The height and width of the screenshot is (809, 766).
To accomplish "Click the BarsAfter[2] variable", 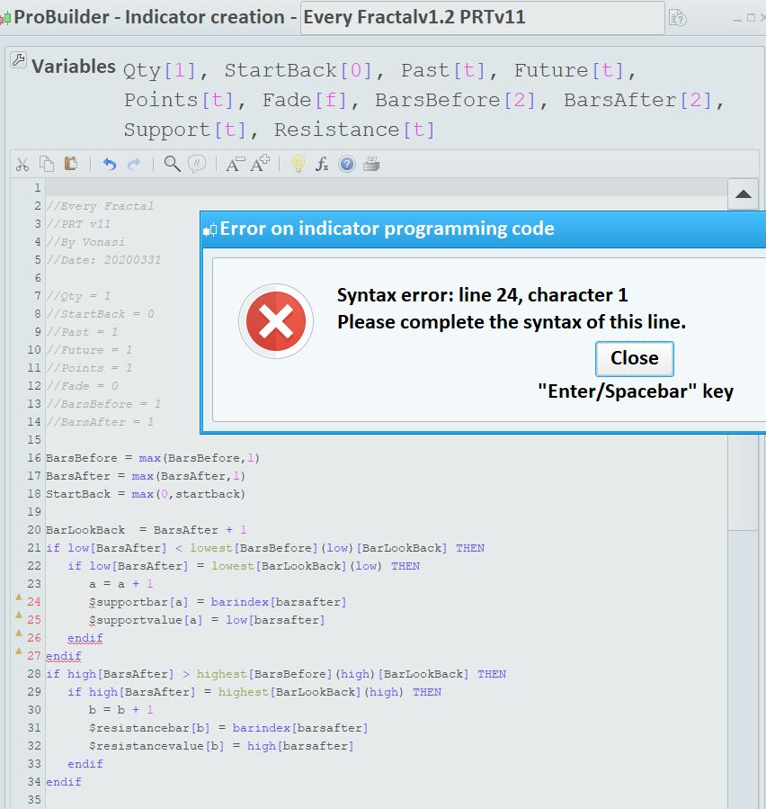I will pos(638,100).
